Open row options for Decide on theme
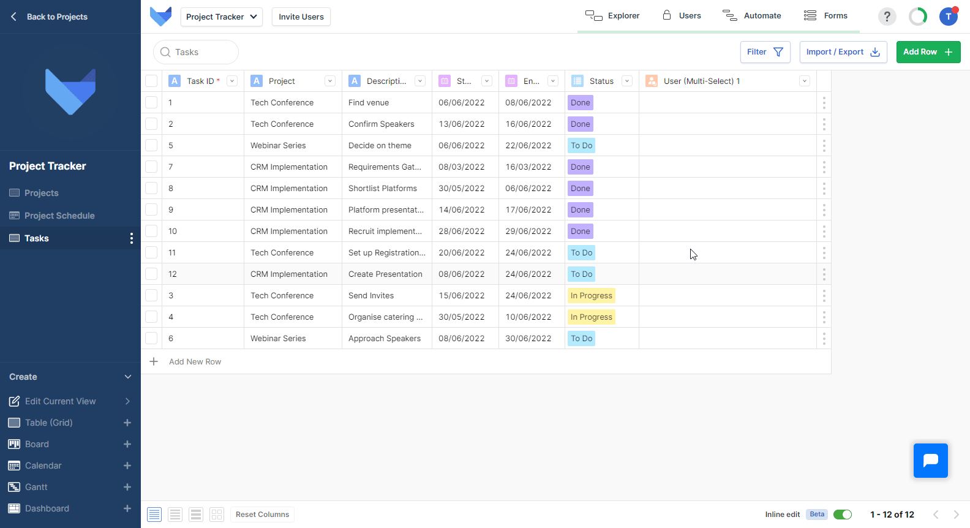 824,145
